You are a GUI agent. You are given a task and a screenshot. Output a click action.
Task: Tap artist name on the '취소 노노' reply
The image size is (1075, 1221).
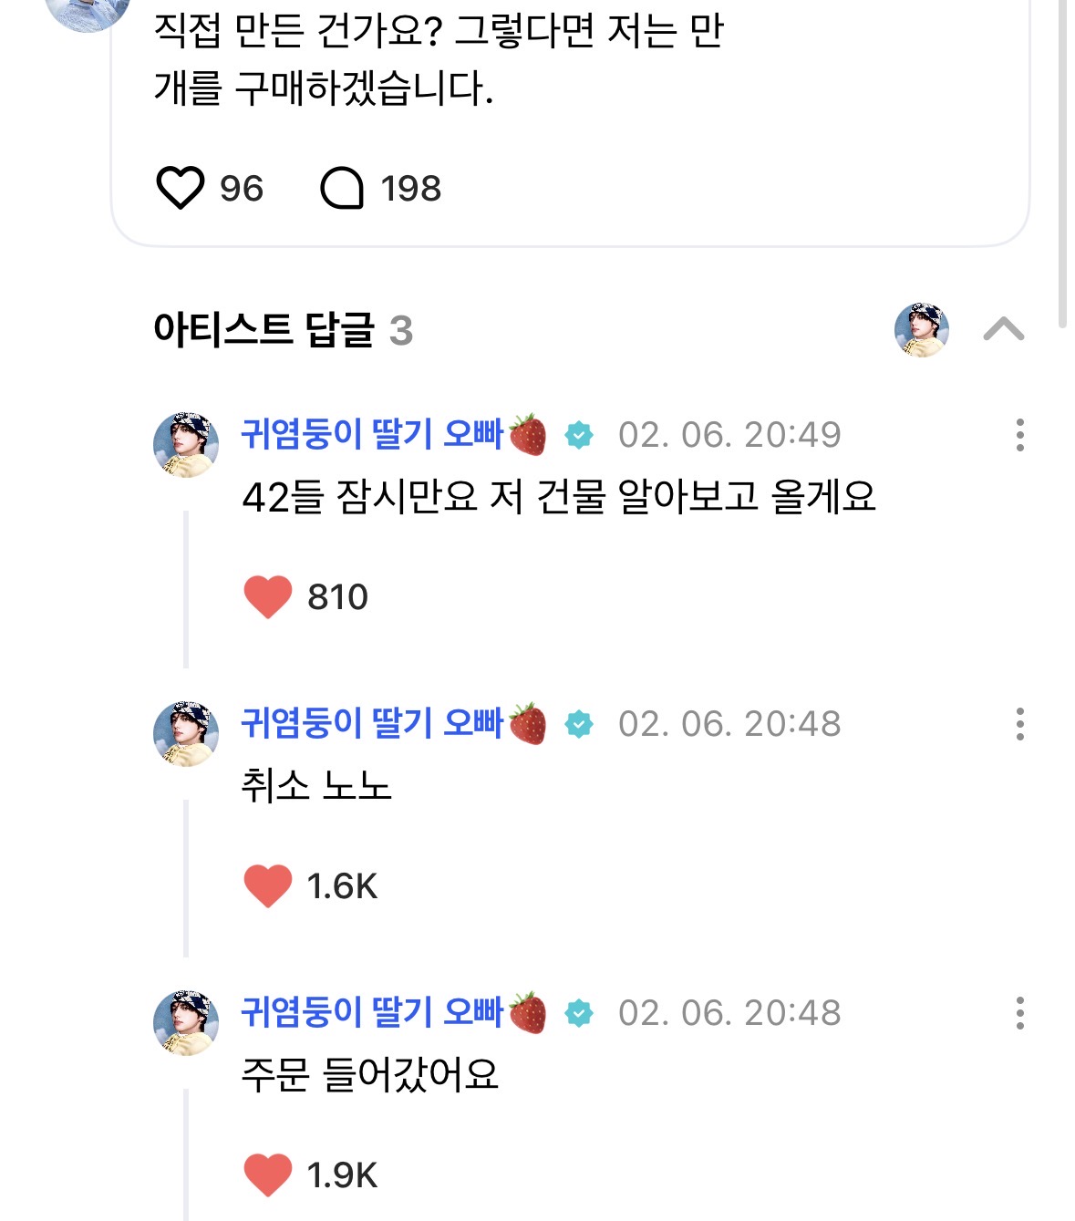coord(372,724)
